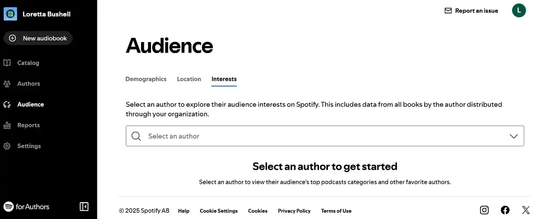Open the Settings gear in the sidebar
Viewport: 539px width, 219px height.
click(7, 146)
